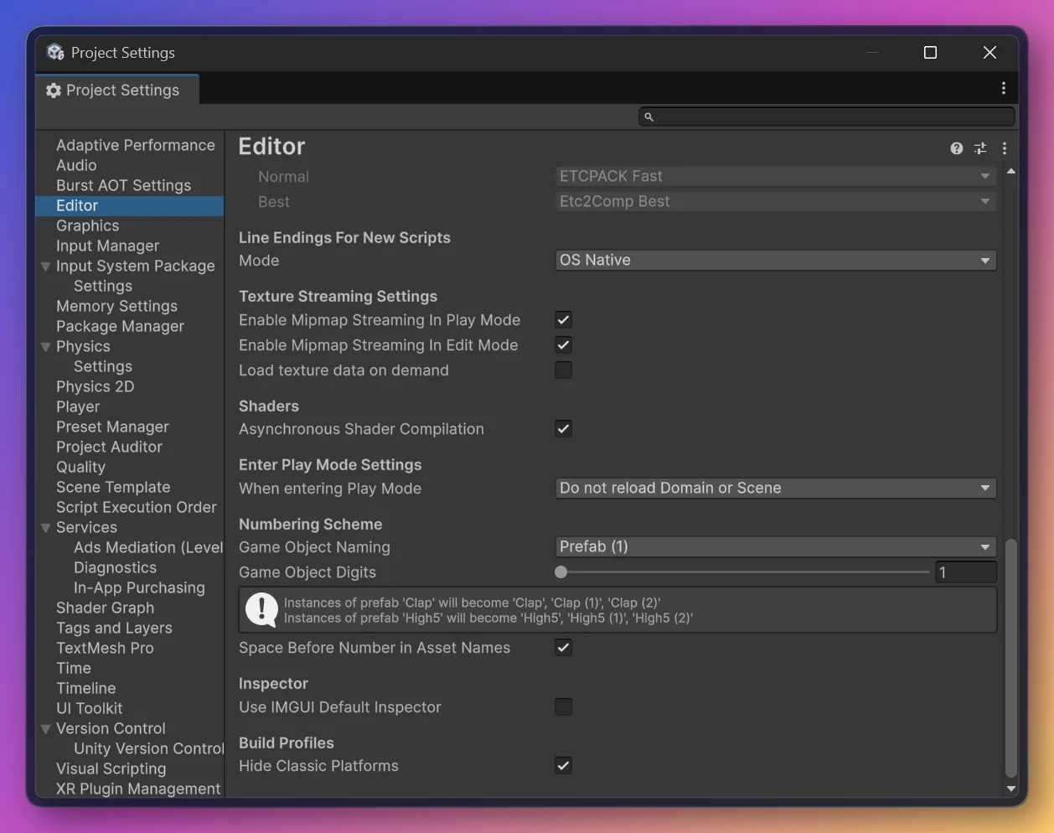Open XR Plugin Management

point(139,789)
